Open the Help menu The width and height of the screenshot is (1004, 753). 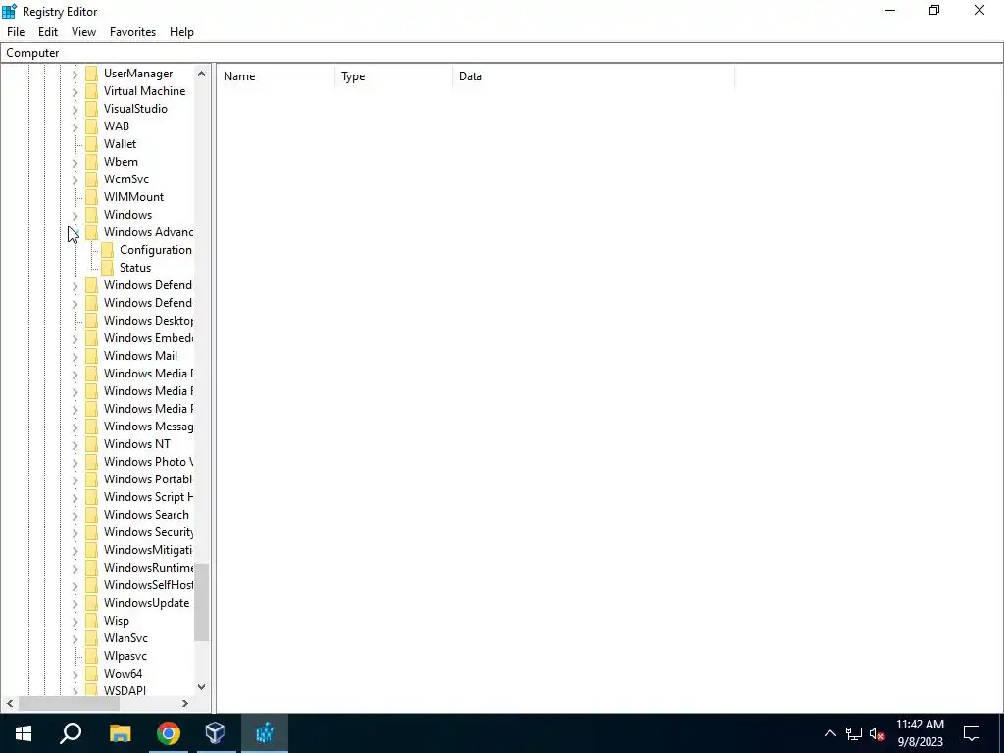pyautogui.click(x=181, y=32)
